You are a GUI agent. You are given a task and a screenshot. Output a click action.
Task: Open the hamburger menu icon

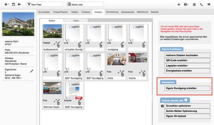(209, 5)
